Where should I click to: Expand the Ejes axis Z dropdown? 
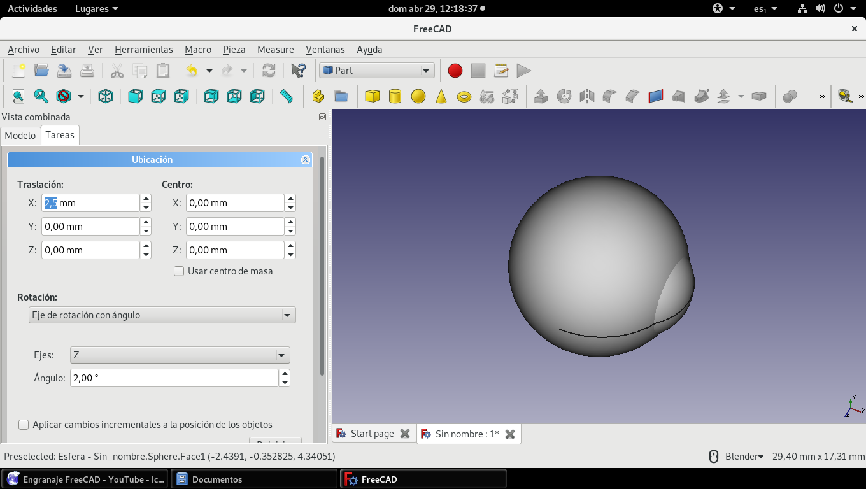[x=179, y=355]
